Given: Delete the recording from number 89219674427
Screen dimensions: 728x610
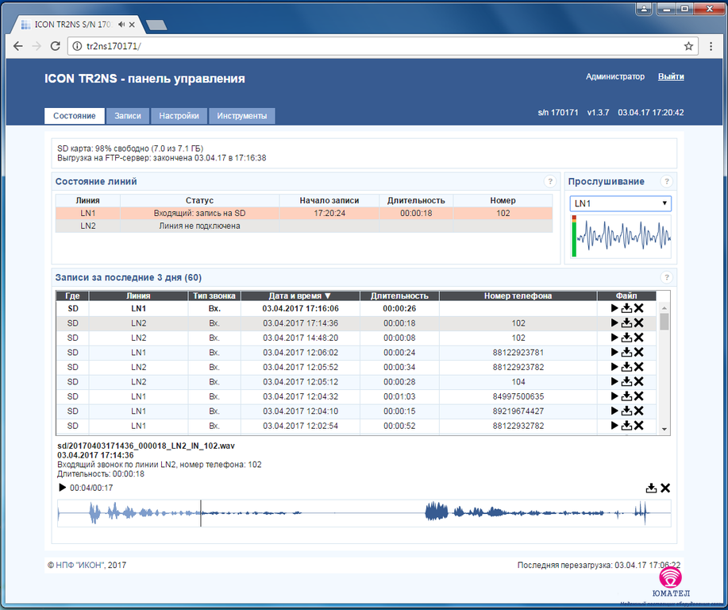Looking at the screenshot, I should (639, 411).
